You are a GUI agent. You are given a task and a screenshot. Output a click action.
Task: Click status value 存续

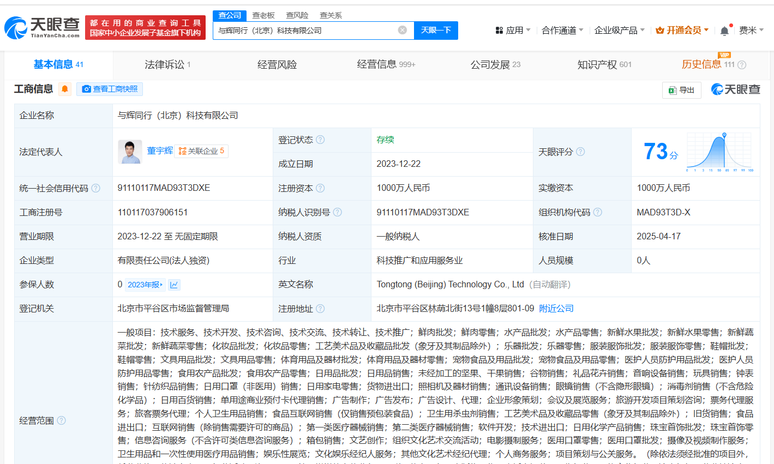coord(385,140)
